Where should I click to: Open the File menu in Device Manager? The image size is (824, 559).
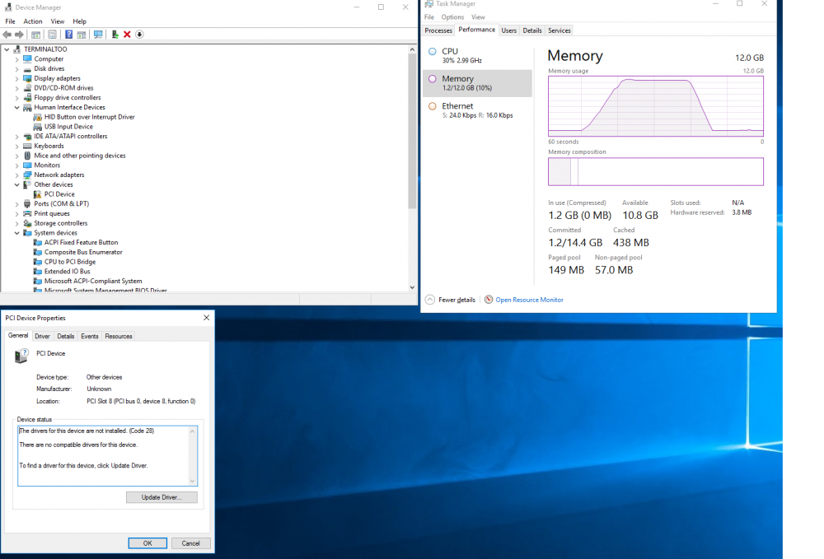[x=10, y=21]
